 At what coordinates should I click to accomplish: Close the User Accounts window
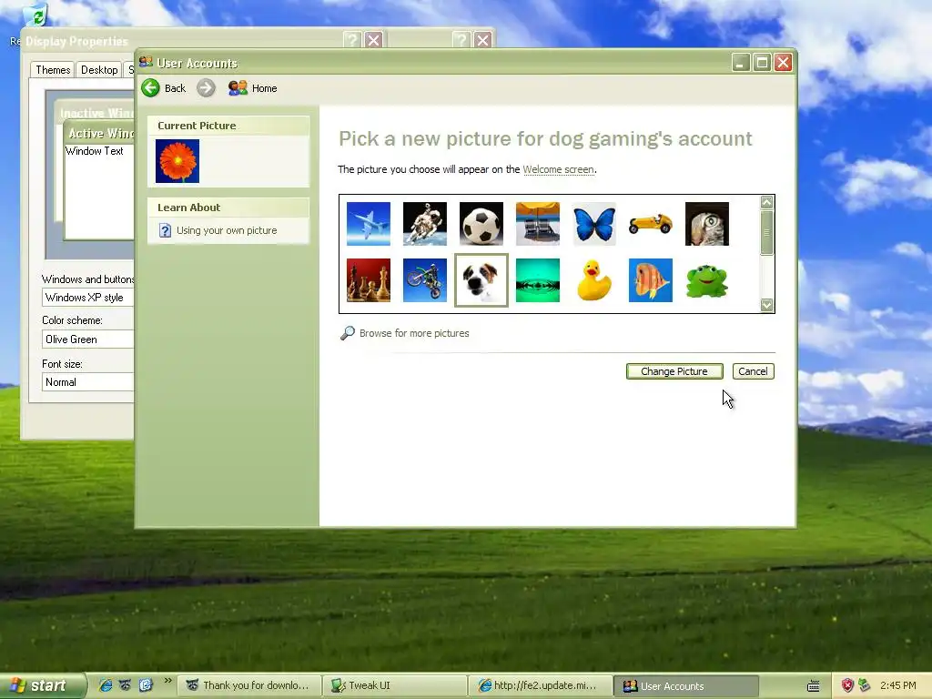783,63
